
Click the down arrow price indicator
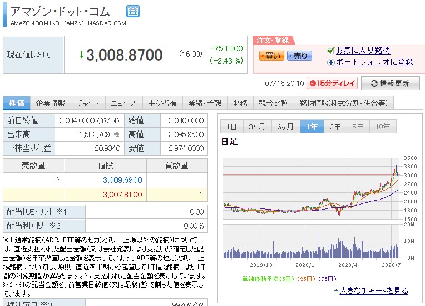click(x=81, y=55)
